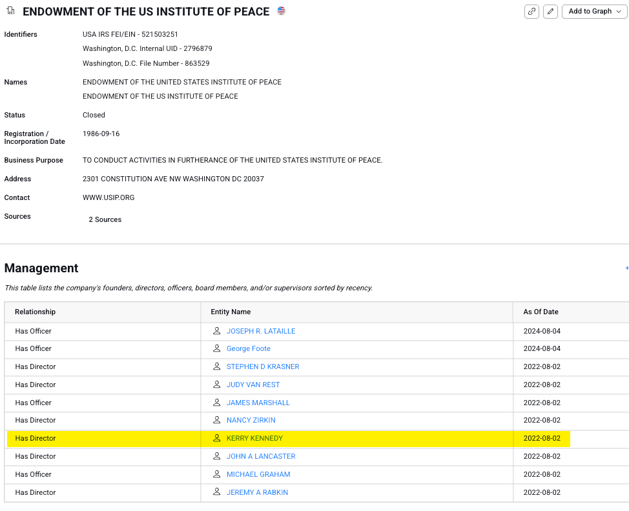
Task: Click the person icon next to Kerry Kennedy
Action: 217,438
